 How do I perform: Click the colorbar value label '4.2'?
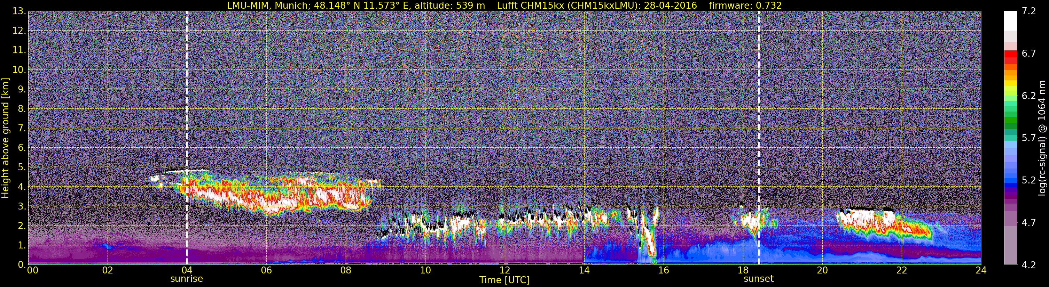pos(1029,265)
